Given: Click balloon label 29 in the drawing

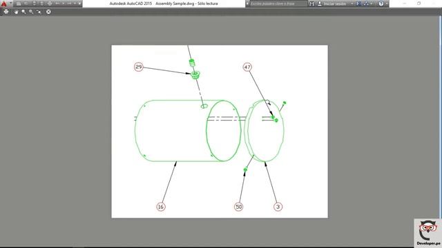Looking at the screenshot, I should click(138, 67).
